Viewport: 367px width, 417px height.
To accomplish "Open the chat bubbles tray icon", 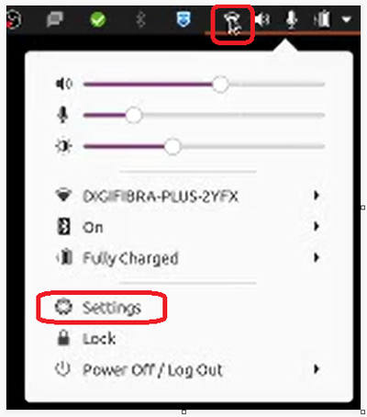I will [x=55, y=19].
